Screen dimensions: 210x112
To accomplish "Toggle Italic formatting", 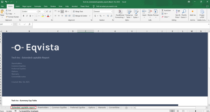I will [x=27, y=16].
